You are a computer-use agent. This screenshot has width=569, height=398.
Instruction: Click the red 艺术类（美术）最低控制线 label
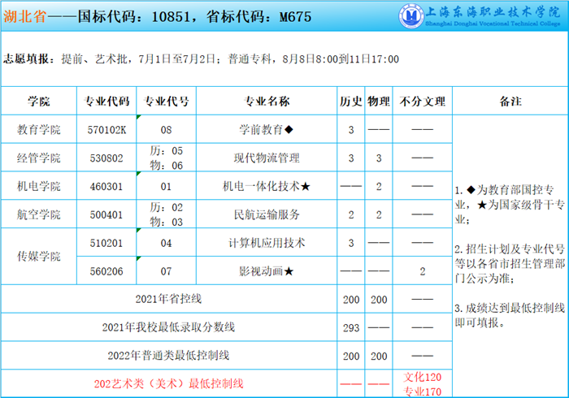[169, 383]
